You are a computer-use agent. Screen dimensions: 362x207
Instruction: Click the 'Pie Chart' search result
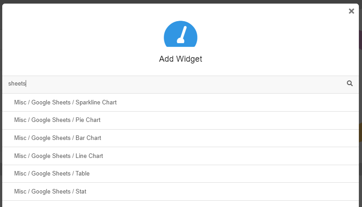pyautogui.click(x=181, y=120)
